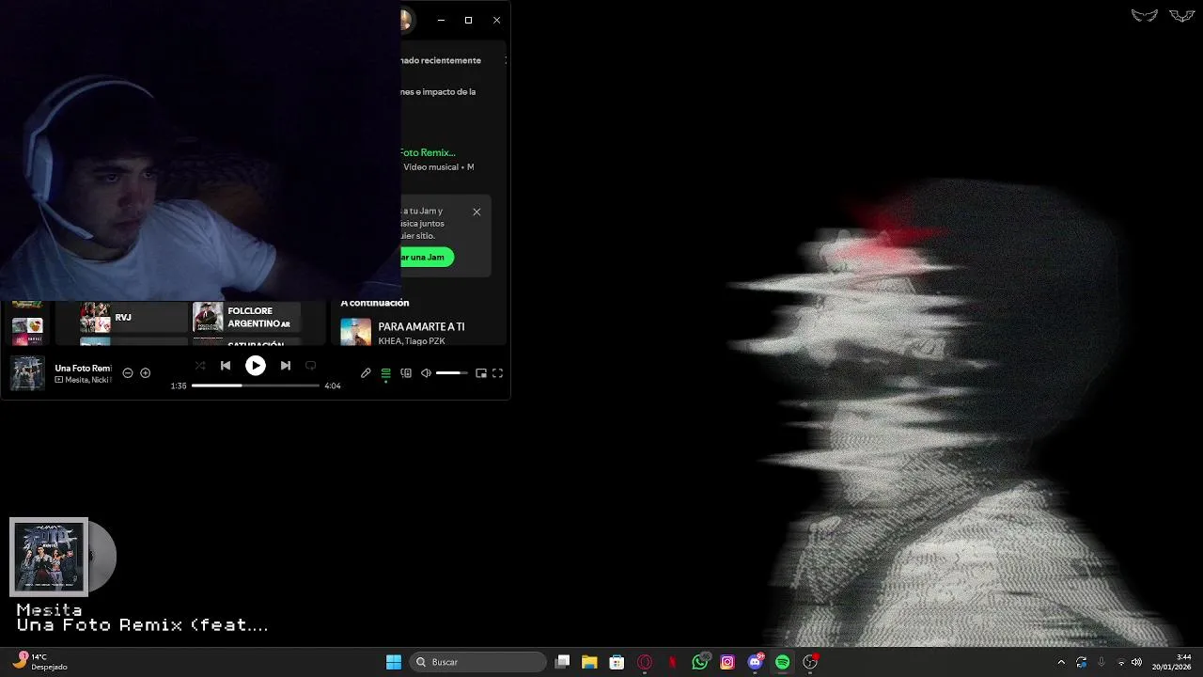1203x677 pixels.
Task: Launch Netflix from the taskbar
Action: (672, 662)
